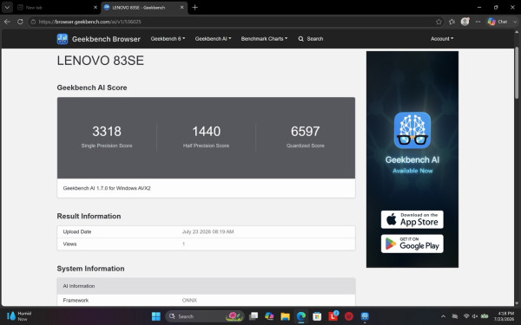Open Windows Start menu

[x=155, y=316]
